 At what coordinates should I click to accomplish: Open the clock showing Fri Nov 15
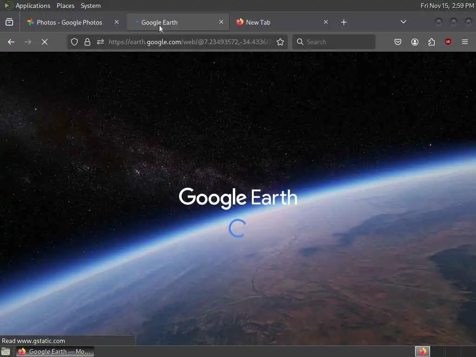447,6
